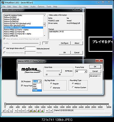Step to the next scene (second red/green icon)
This screenshot has height=122, width=114.
(x=42, y=111)
